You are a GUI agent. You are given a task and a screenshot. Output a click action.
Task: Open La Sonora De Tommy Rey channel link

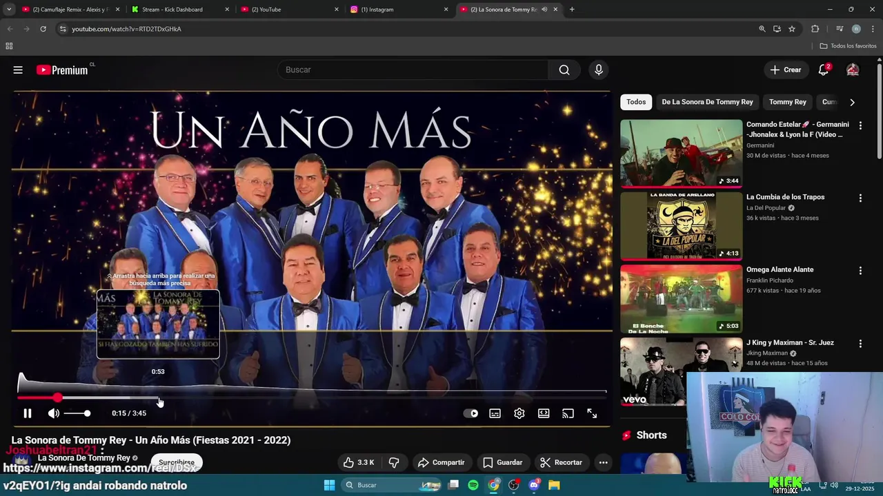(84, 458)
